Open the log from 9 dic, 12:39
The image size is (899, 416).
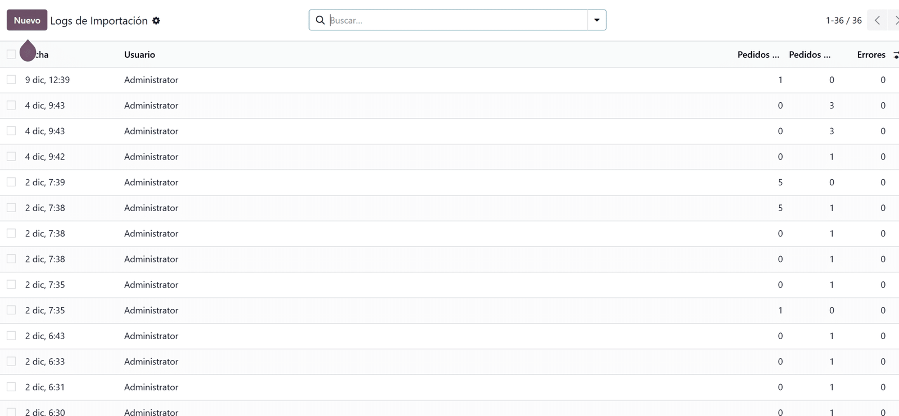[47, 79]
